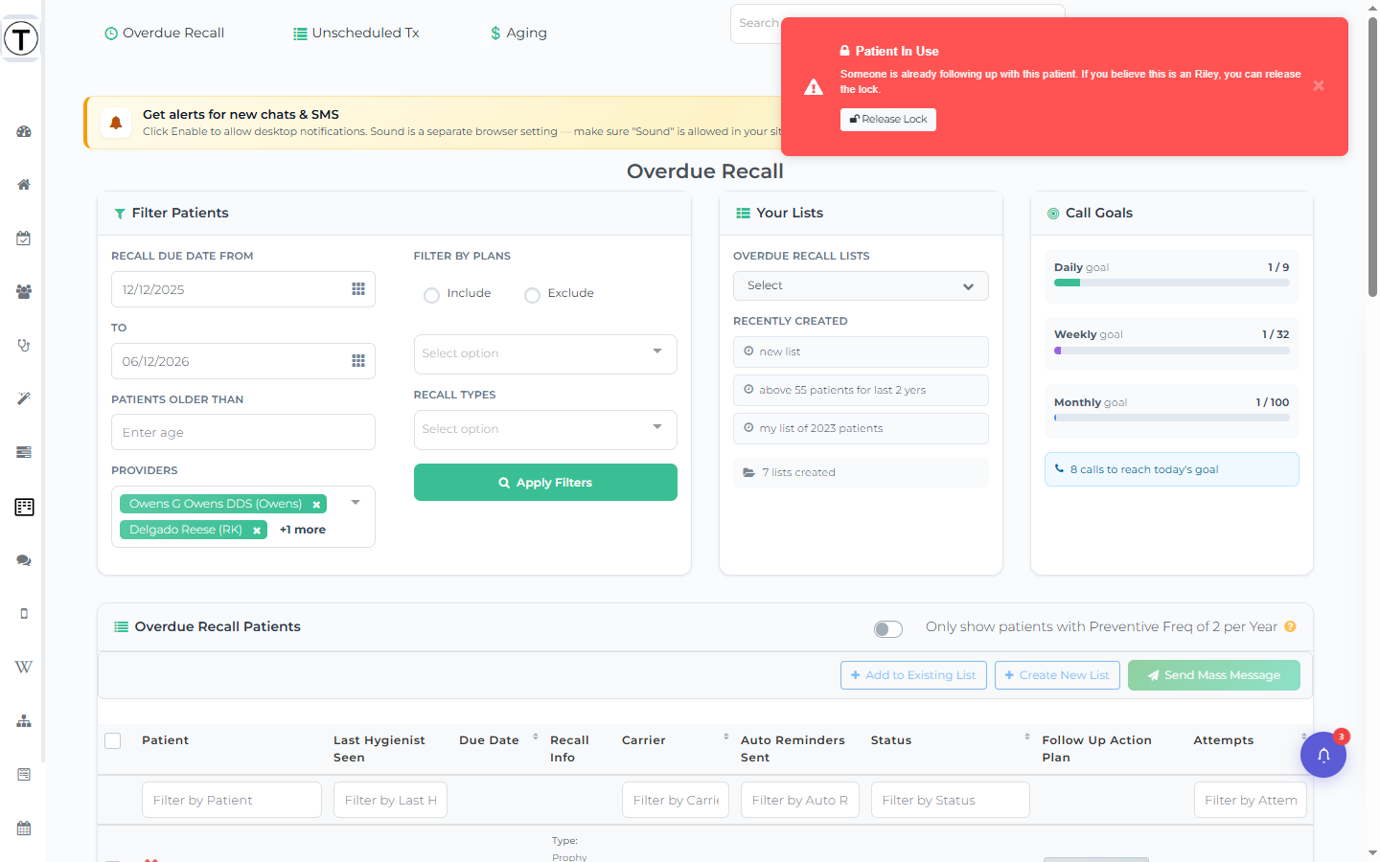Viewport: 1380px width, 862px height.
Task: Open the patients group icon in sidebar
Action: pyautogui.click(x=24, y=292)
